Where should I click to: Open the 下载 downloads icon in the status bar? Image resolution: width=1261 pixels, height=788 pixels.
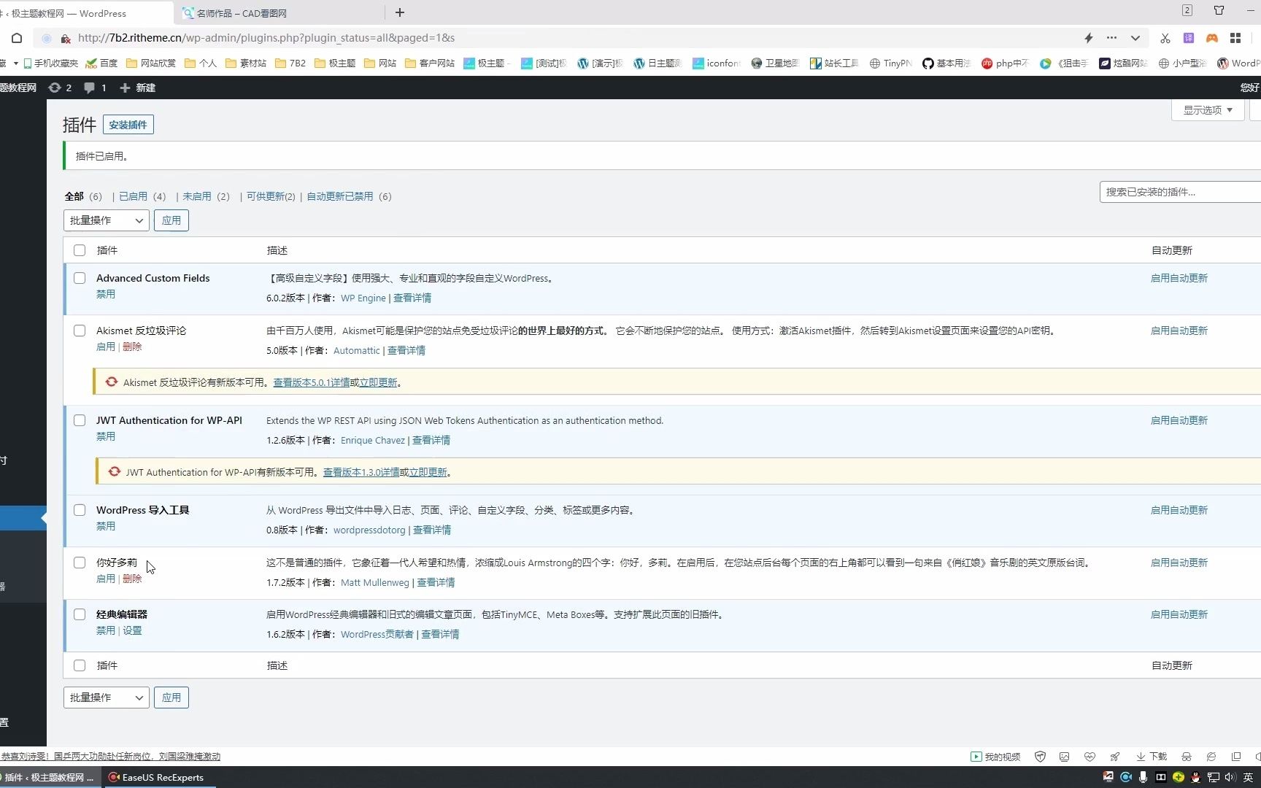click(1152, 757)
